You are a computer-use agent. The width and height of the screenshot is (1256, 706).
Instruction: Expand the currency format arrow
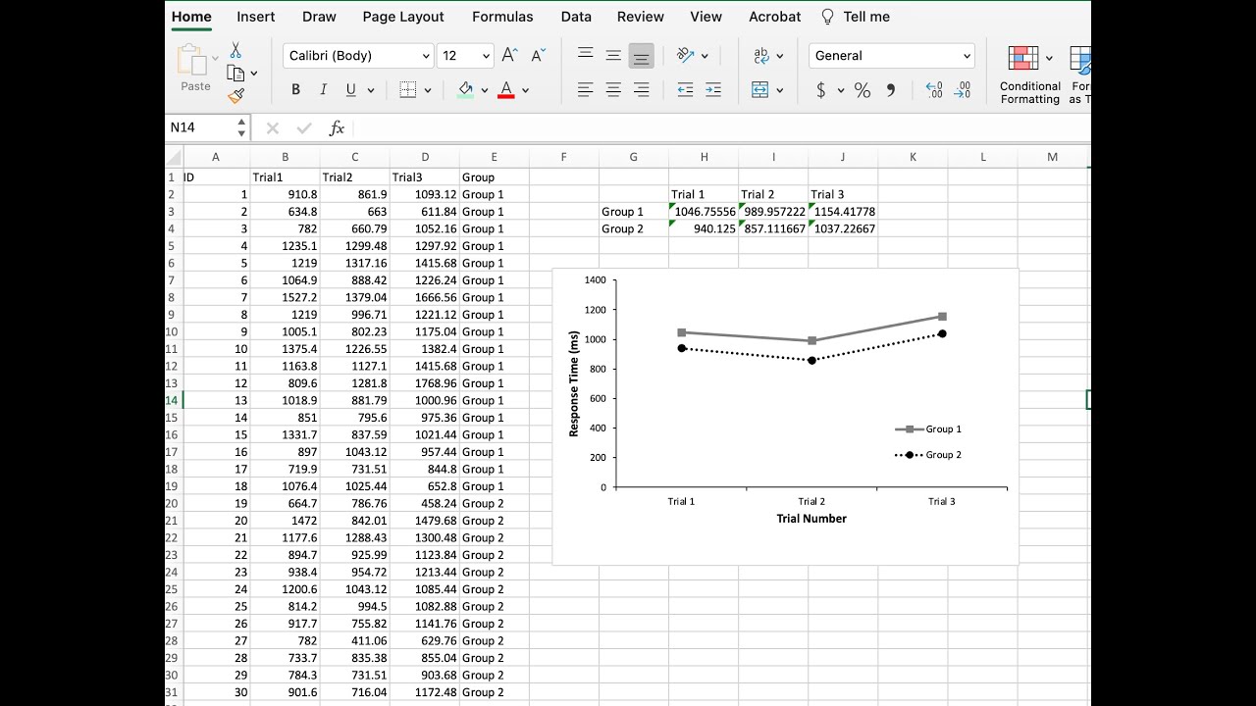841,90
